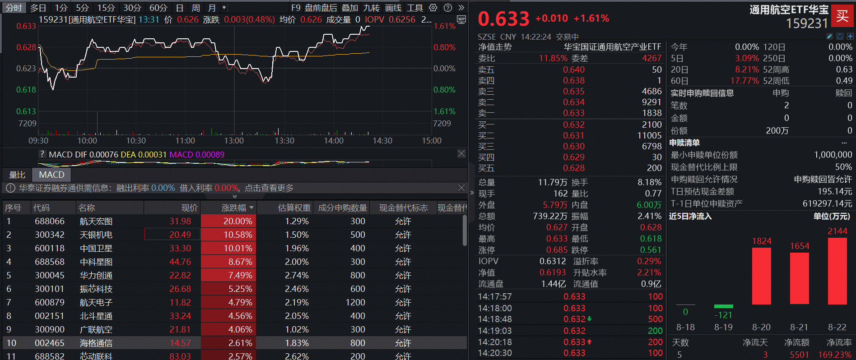Click the WP monitor icon on chart
Viewport: 856px width, 360px height.
pyautogui.click(x=461, y=19)
